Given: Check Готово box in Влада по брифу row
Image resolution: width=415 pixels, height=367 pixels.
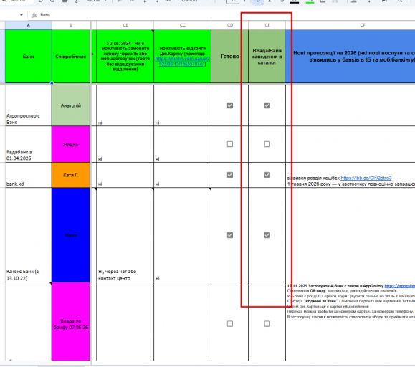Looking at the screenshot, I should pyautogui.click(x=230, y=323).
